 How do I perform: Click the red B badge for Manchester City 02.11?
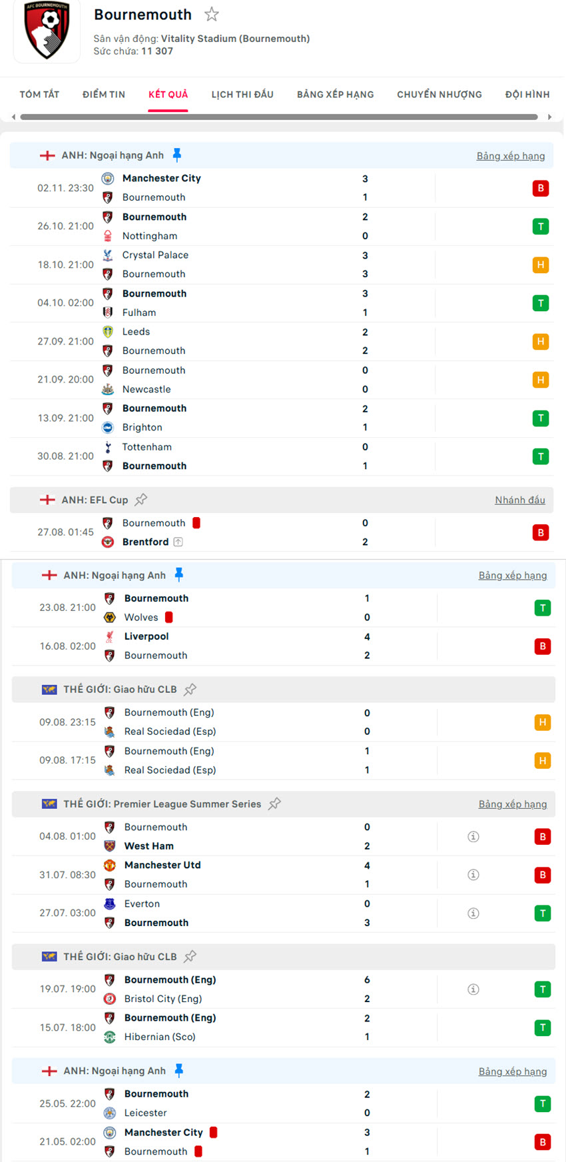(x=541, y=188)
